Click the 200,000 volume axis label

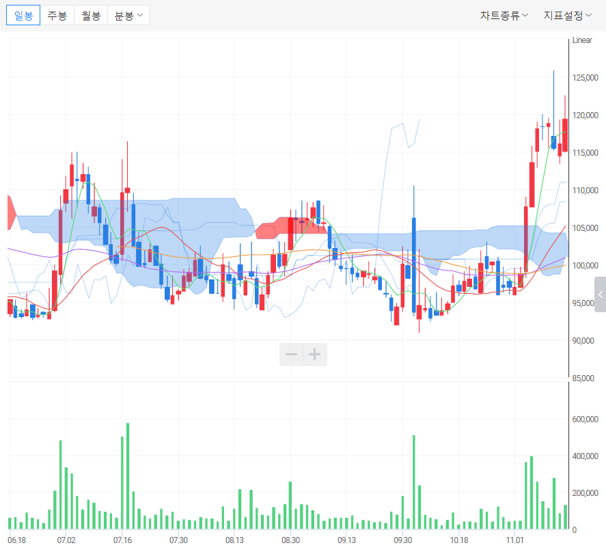585,493
